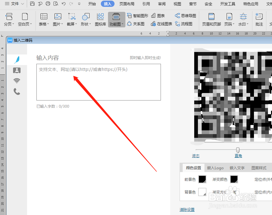This screenshot has height=215, width=272.
Task: Pick the 背景色 background color swatch
Action: tap(202, 192)
